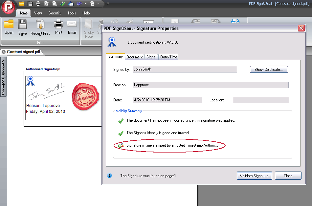Select the Date/Time tab
Screen dimensions: 312x206
[168, 57]
